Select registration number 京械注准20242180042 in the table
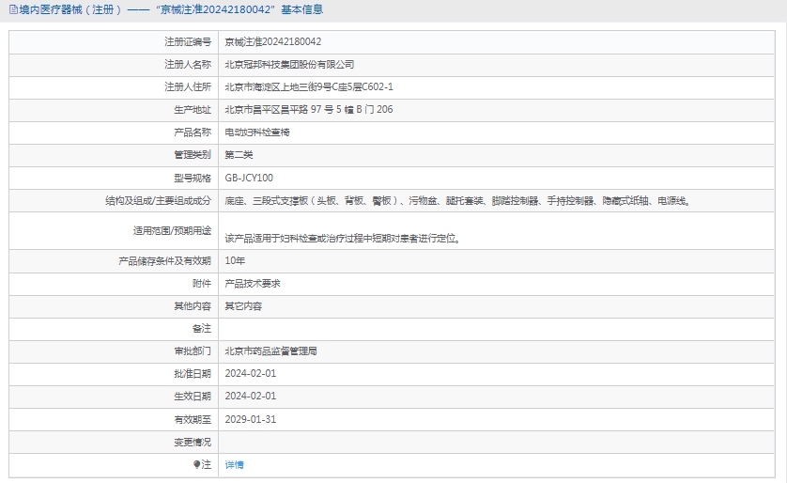This screenshot has height=483, width=787. pyautogui.click(x=273, y=42)
